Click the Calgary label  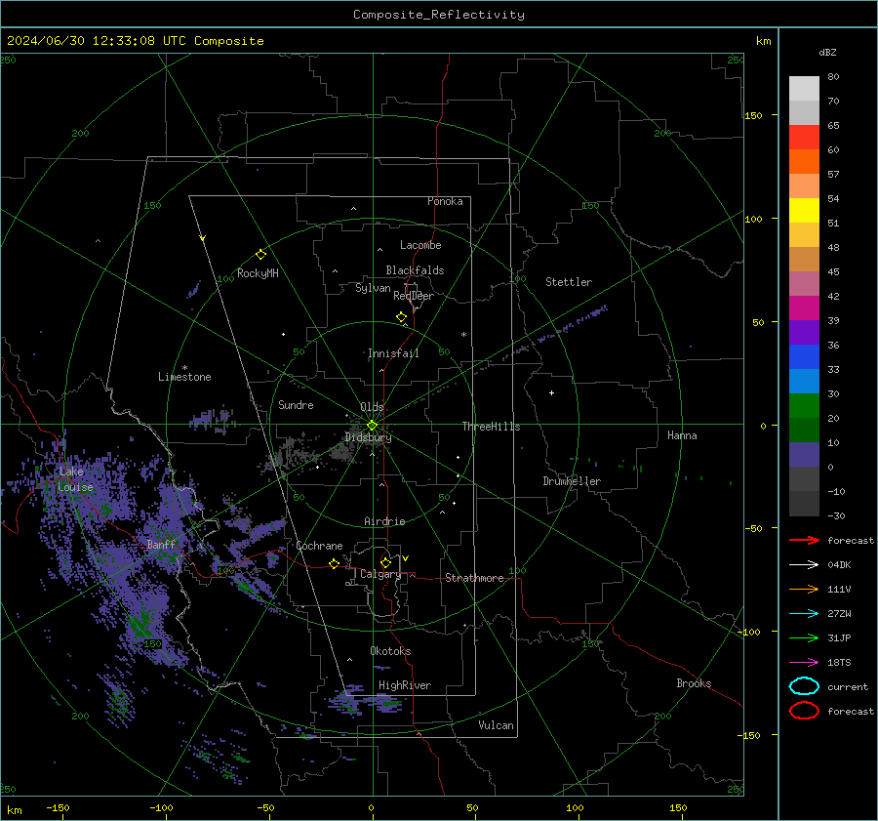[x=380, y=574]
